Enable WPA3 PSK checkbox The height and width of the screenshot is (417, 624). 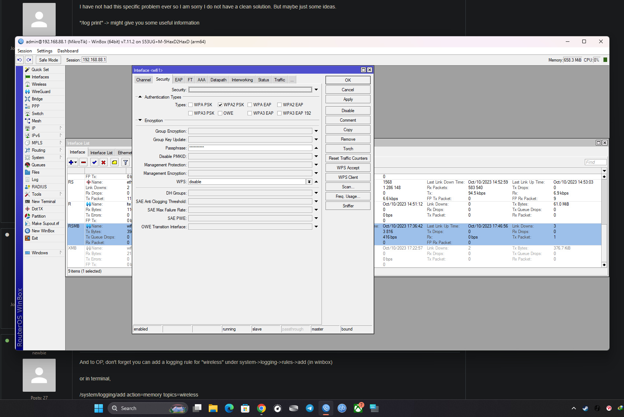pyautogui.click(x=190, y=113)
